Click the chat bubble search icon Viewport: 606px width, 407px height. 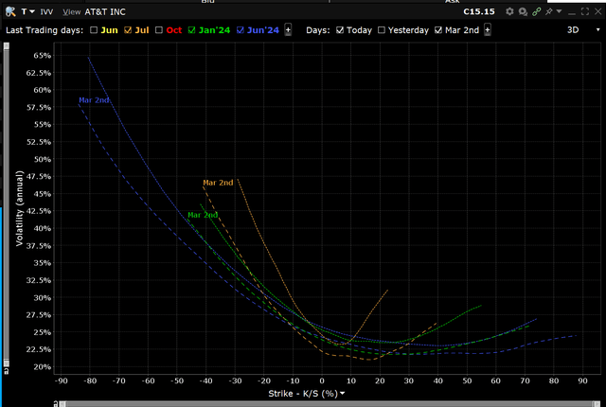point(523,12)
